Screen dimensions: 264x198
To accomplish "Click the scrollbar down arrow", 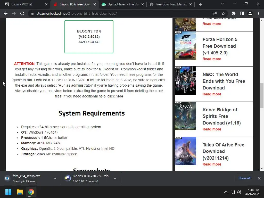I will [x=262, y=169].
